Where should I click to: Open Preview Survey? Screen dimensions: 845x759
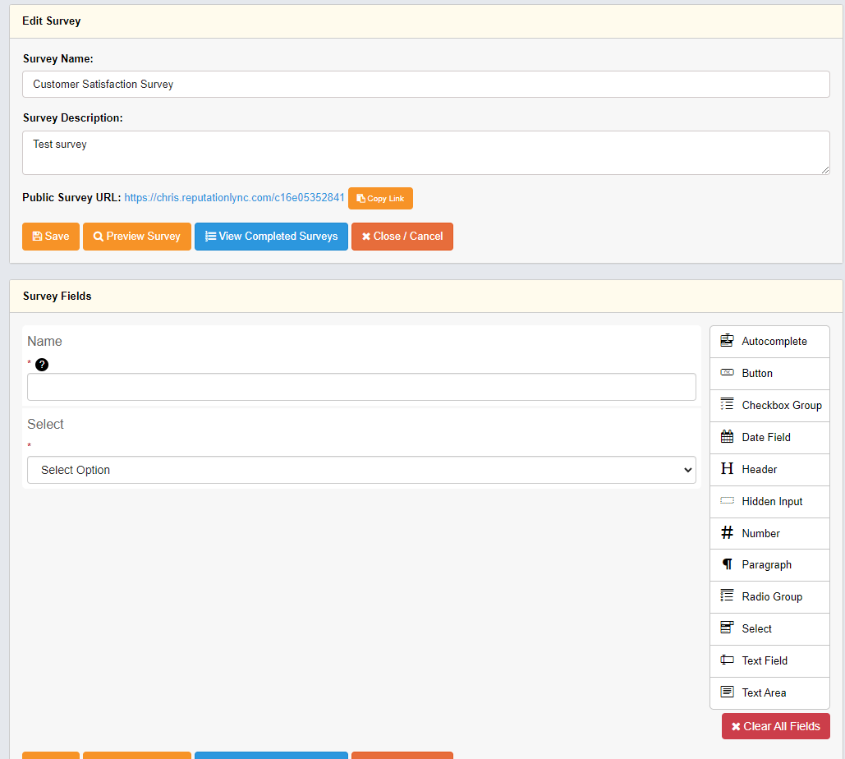tap(137, 237)
